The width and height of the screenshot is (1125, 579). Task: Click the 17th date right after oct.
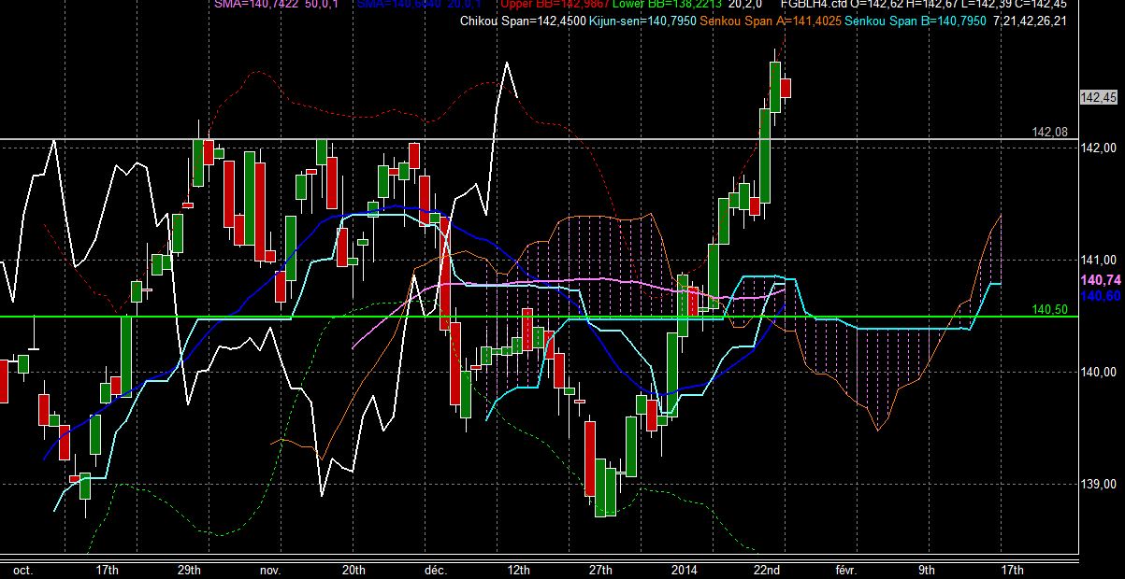[x=107, y=570]
